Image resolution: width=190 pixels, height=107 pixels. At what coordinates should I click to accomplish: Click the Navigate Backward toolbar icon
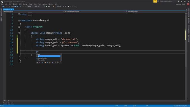(x=3, y=7)
